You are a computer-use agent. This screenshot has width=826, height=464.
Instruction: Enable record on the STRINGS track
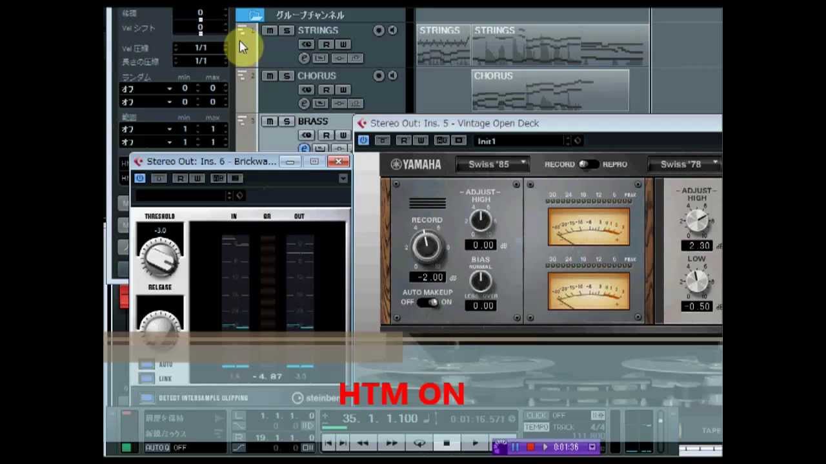pos(379,30)
